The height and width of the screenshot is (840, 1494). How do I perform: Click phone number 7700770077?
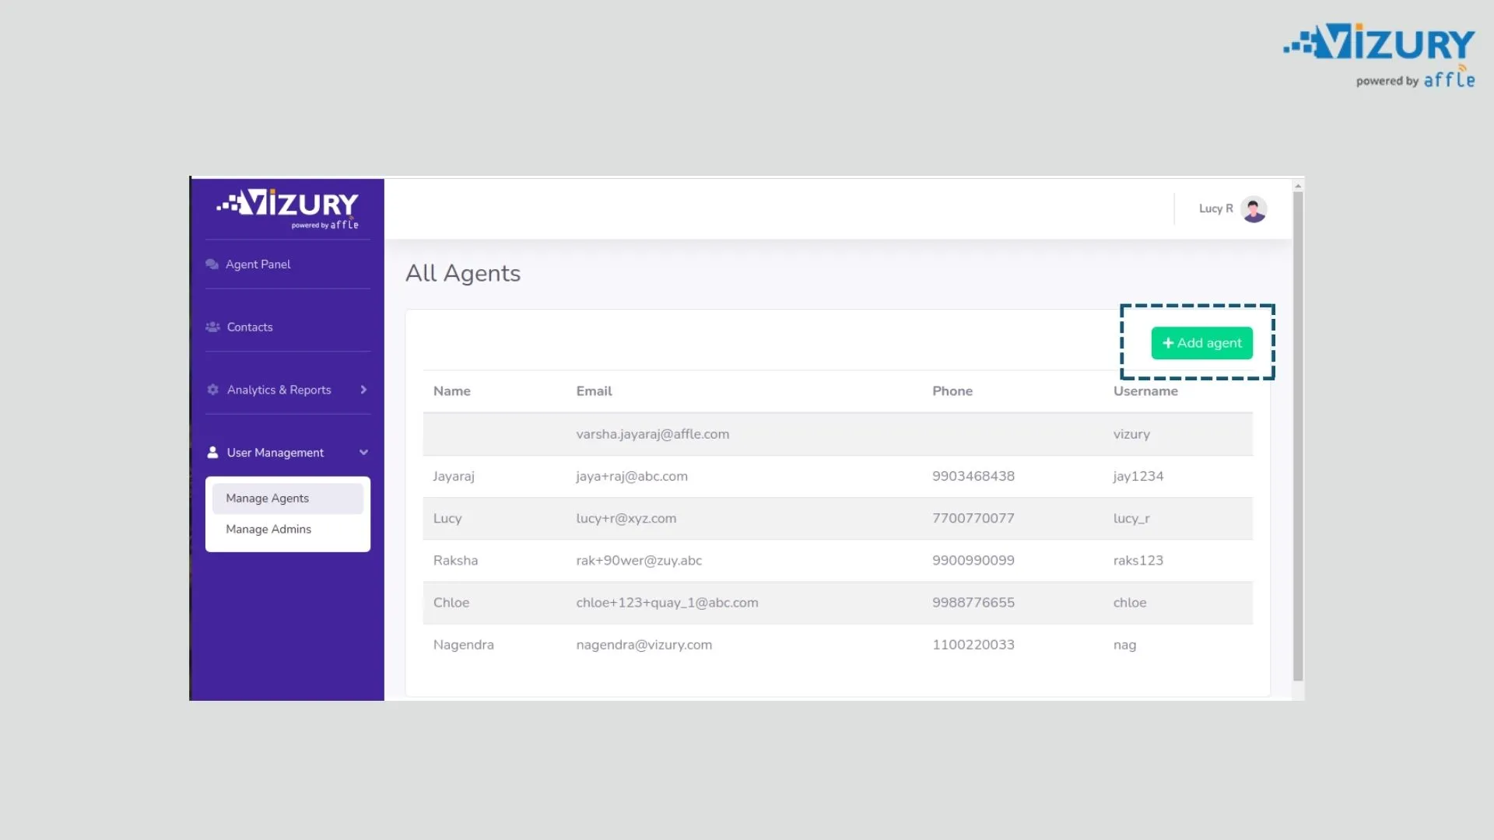click(x=973, y=518)
